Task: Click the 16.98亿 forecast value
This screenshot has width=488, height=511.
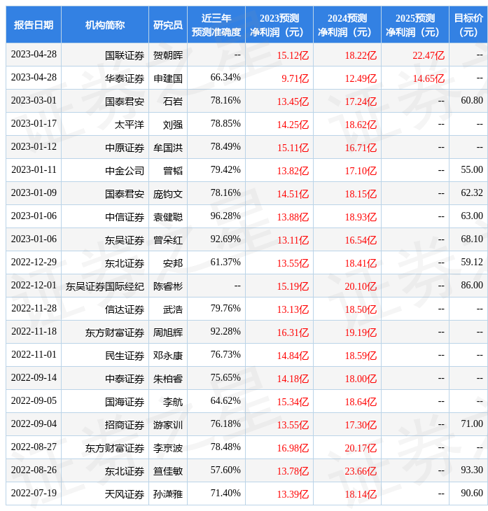Action: [293, 449]
